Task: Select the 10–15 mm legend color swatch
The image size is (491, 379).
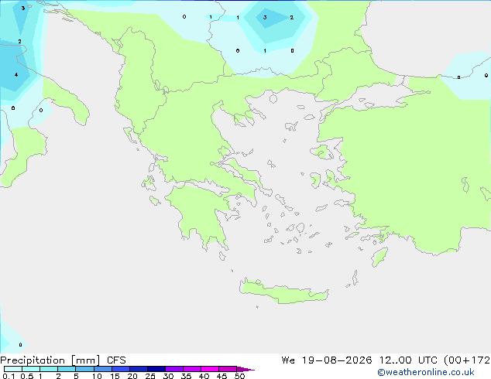Action: pos(103,369)
